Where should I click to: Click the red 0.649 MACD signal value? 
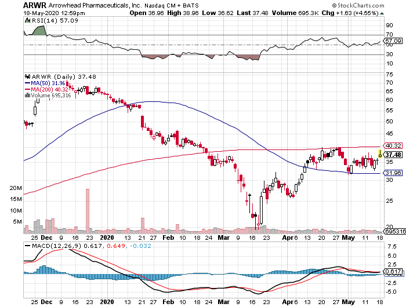pyautogui.click(x=115, y=246)
